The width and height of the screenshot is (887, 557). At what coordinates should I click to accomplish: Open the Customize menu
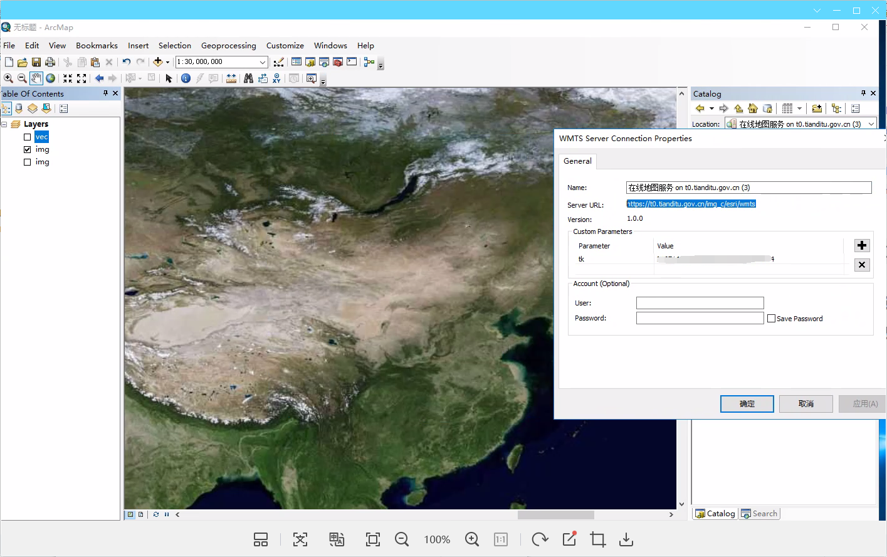tap(285, 46)
